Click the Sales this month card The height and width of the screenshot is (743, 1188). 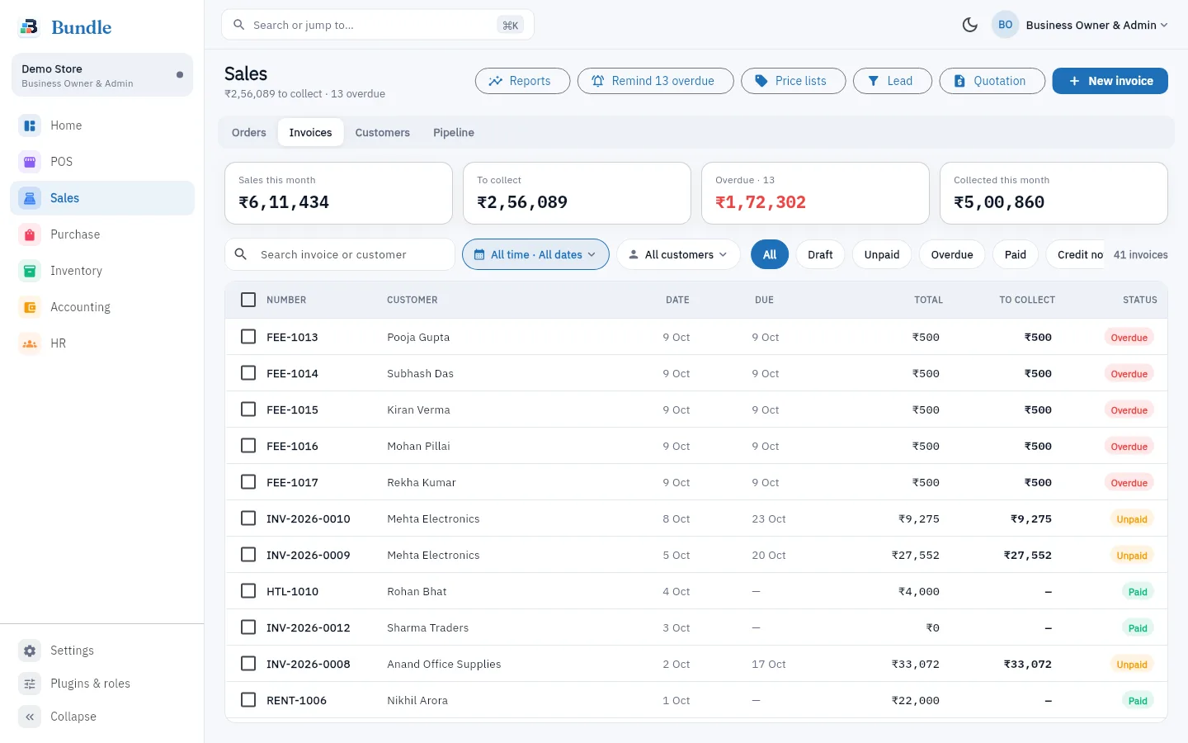point(338,193)
